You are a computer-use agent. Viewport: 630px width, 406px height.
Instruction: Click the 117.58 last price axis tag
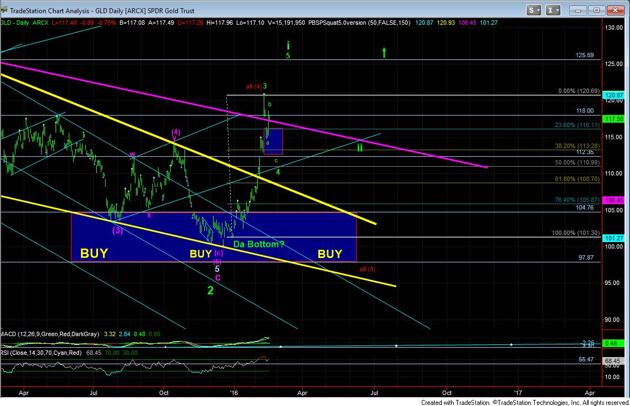pyautogui.click(x=615, y=119)
